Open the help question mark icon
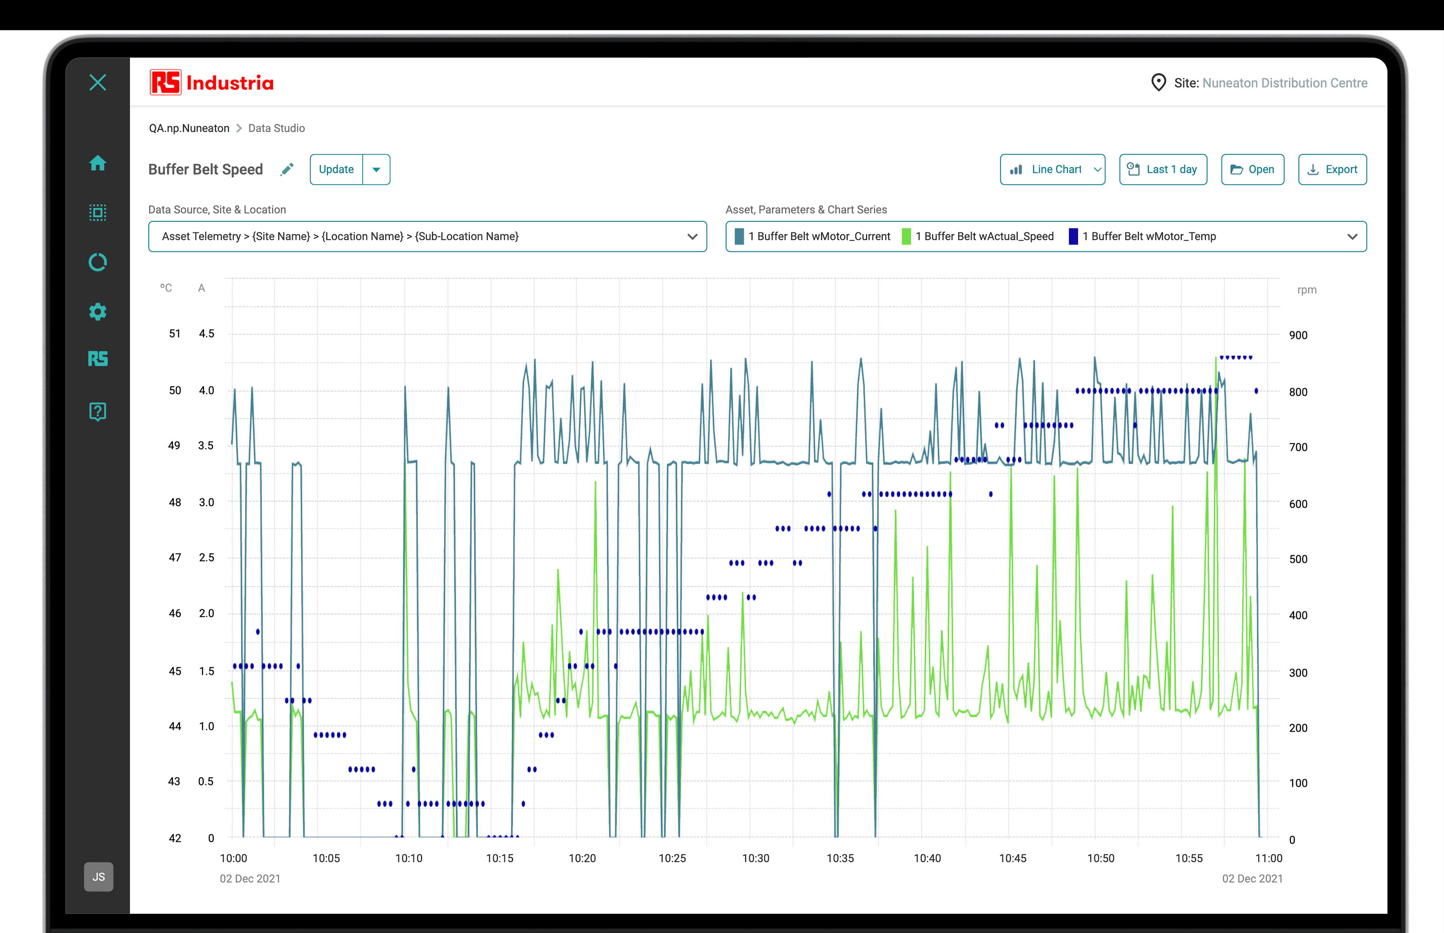This screenshot has width=1444, height=933. (x=97, y=411)
